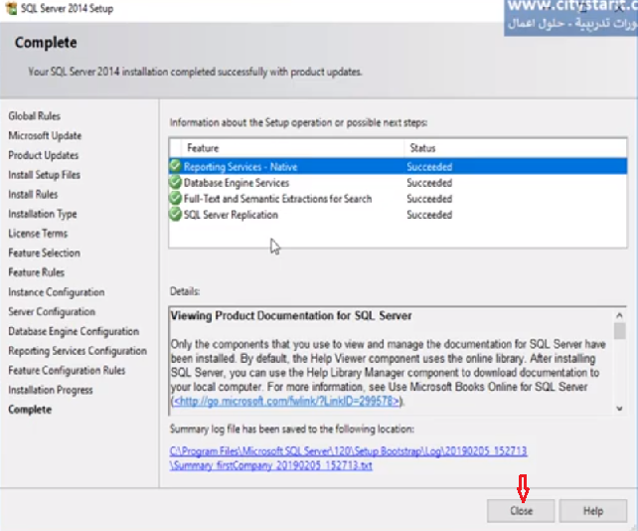Viewport: 638px width, 531px height.
Task: Click the Complete step in sidebar
Action: pos(30,410)
